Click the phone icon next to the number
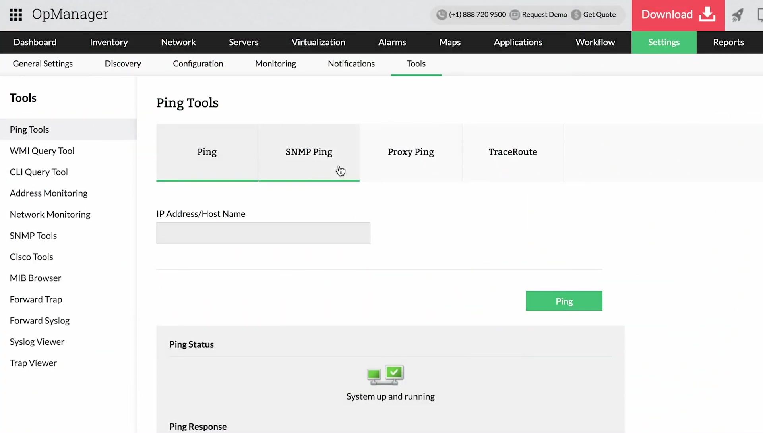This screenshot has width=763, height=433. coord(442,15)
